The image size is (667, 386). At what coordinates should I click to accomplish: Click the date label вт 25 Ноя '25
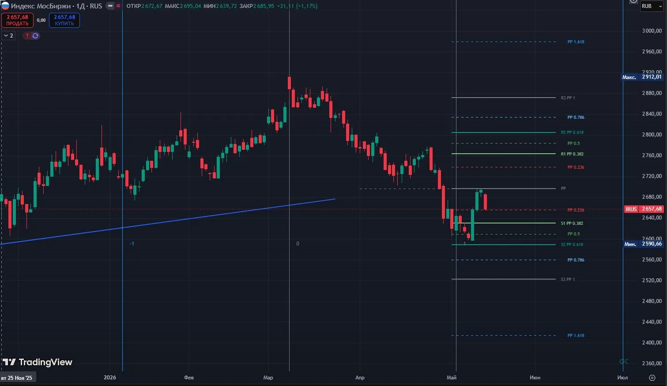17,378
